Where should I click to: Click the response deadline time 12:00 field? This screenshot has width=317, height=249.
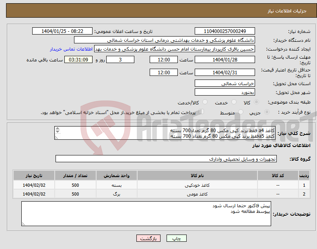pyautogui.click(x=164, y=59)
